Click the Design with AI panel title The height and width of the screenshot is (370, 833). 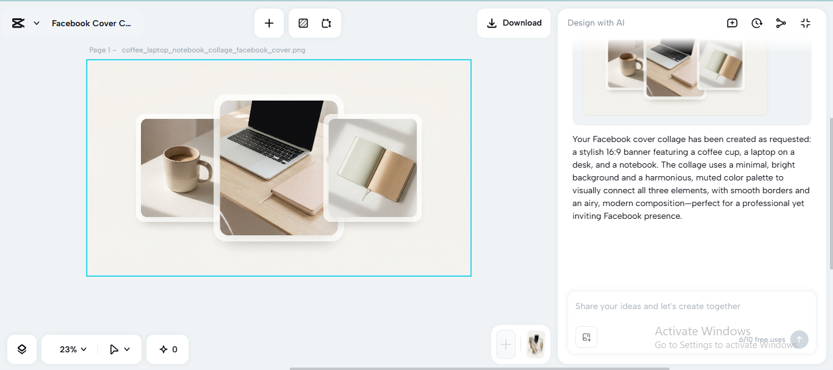pos(596,23)
